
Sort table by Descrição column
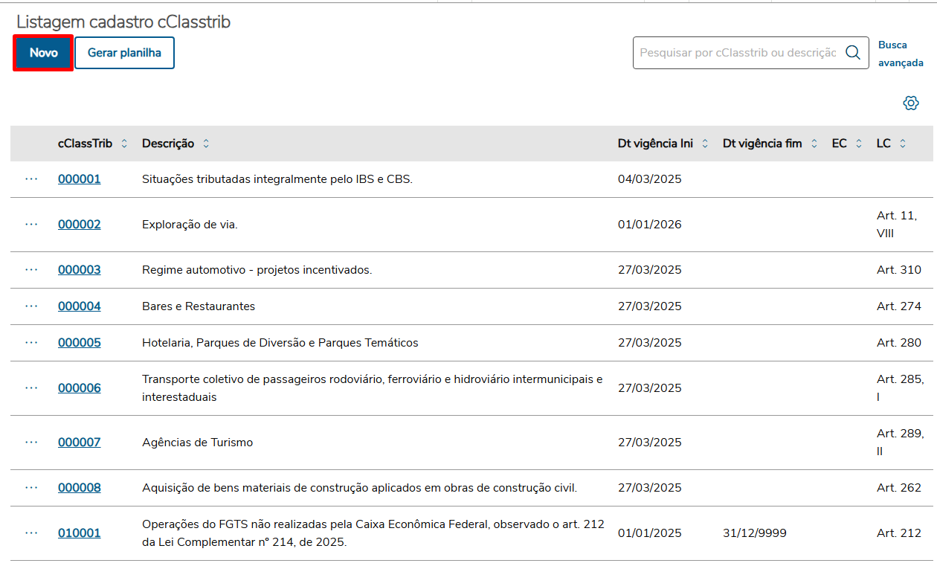pyautogui.click(x=206, y=144)
